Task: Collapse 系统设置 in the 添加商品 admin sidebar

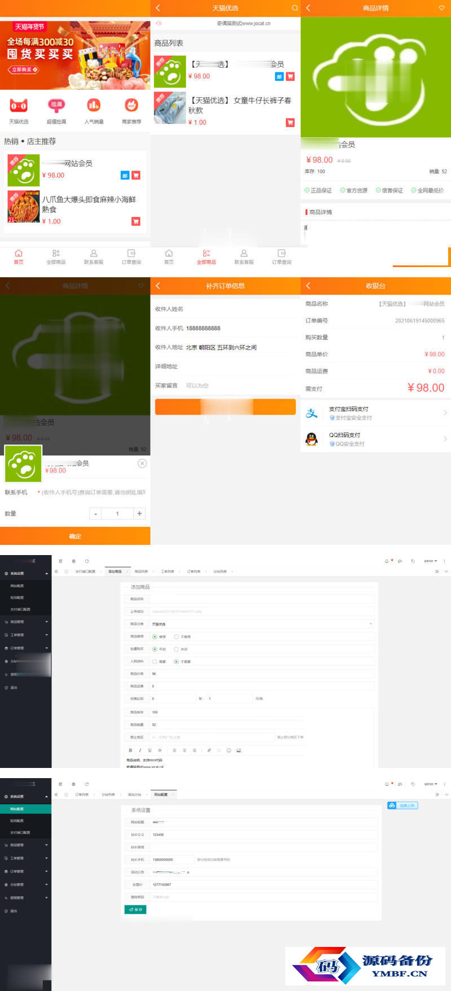Action: click(x=26, y=574)
